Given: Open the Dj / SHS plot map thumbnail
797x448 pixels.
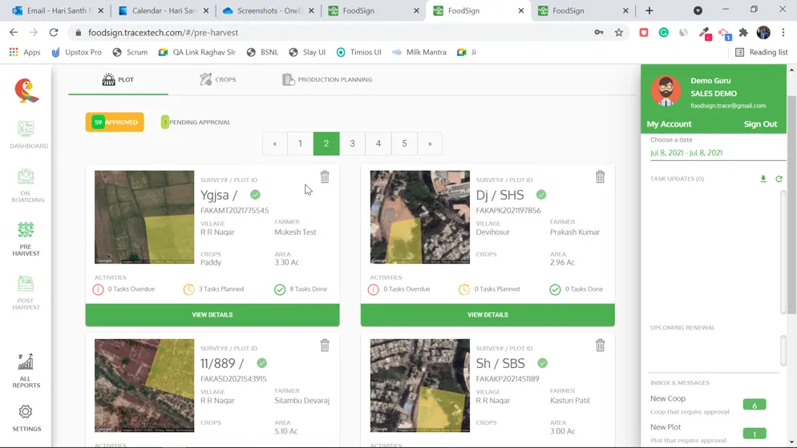Looking at the screenshot, I should click(x=420, y=217).
